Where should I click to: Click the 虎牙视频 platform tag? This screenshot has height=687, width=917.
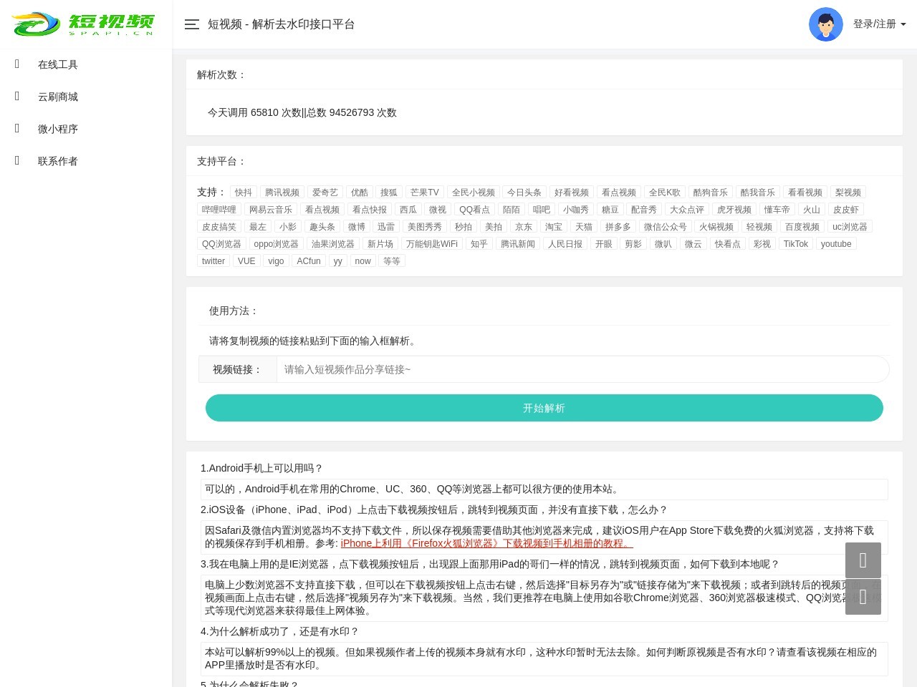pyautogui.click(x=734, y=210)
